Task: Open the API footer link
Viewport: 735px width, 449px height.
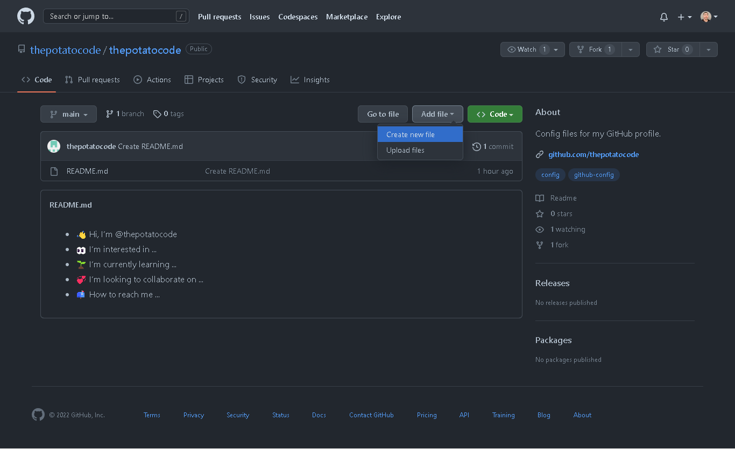Action: [464, 415]
